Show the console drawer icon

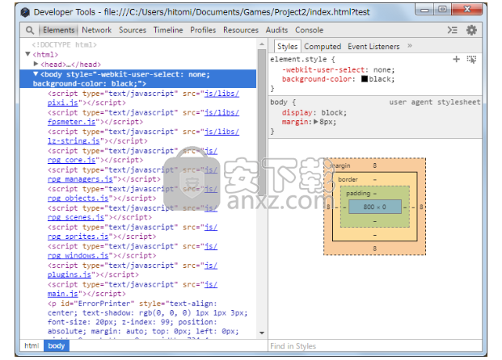pos(453,30)
